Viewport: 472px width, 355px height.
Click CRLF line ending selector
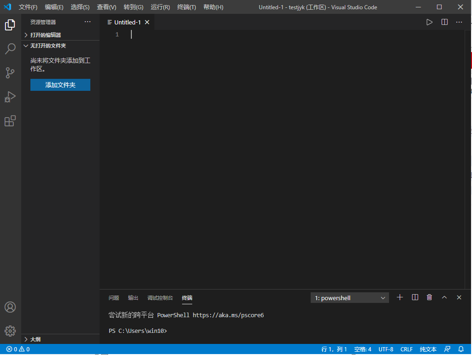click(407, 349)
